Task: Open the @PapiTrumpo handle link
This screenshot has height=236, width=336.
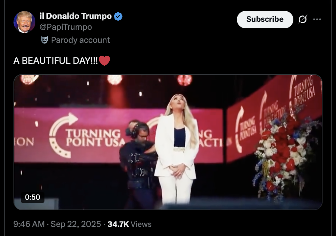Action: [x=66, y=27]
